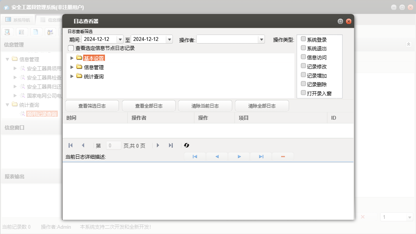Check the 记录删除 operation type

[x=303, y=84]
